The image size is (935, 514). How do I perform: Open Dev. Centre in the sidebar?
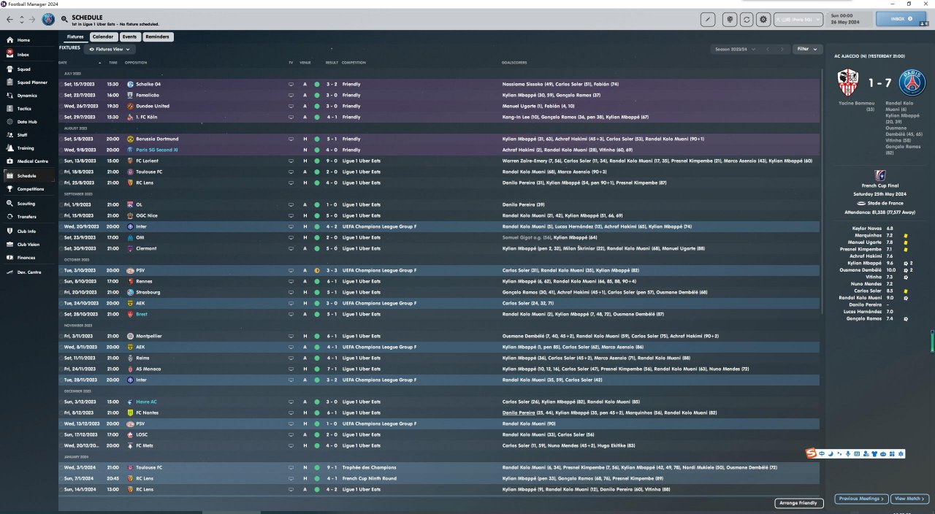28,272
